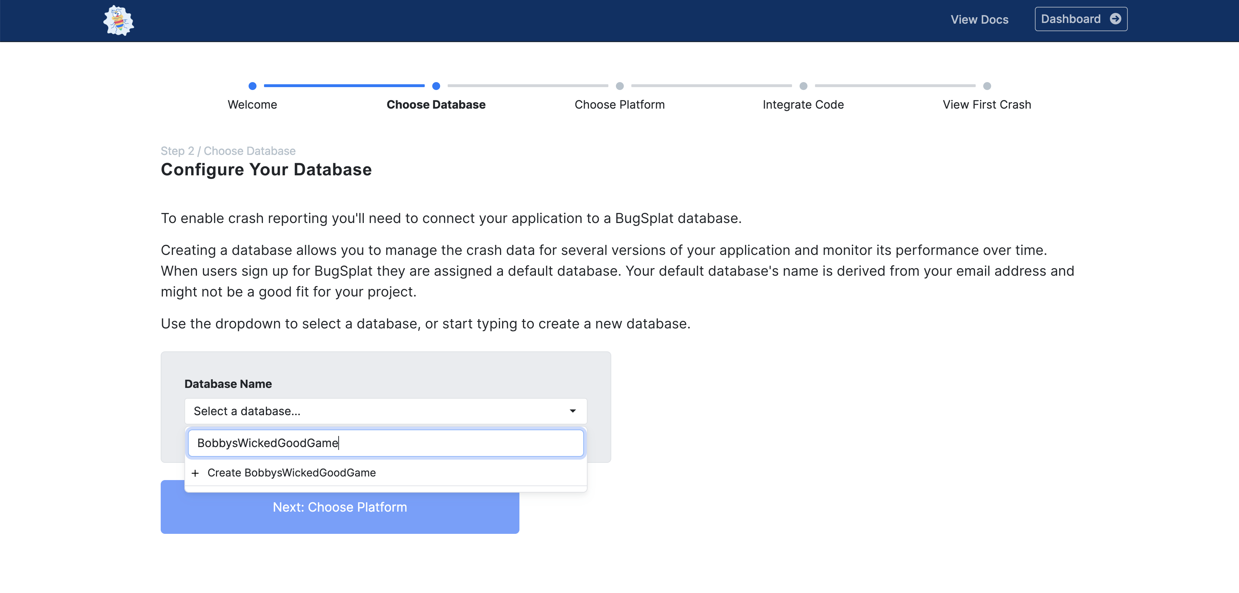Collapse the dropdown with the caret arrow
This screenshot has width=1239, height=593.
(573, 411)
